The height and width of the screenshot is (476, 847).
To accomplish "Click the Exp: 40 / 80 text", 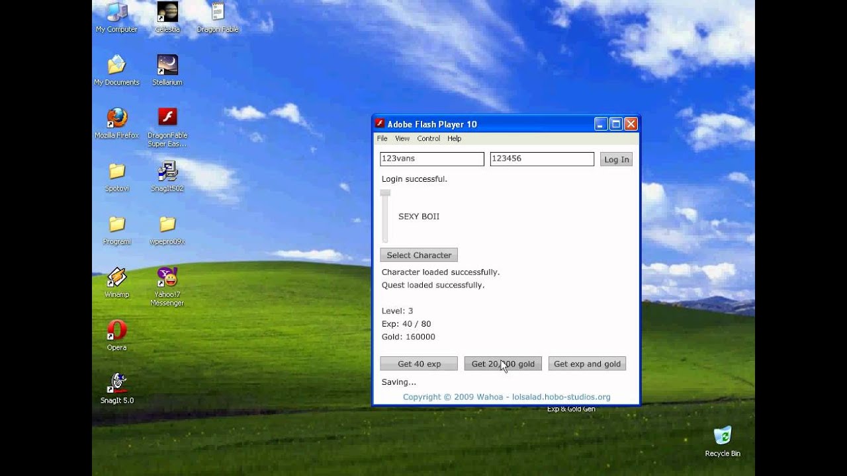I will (406, 324).
